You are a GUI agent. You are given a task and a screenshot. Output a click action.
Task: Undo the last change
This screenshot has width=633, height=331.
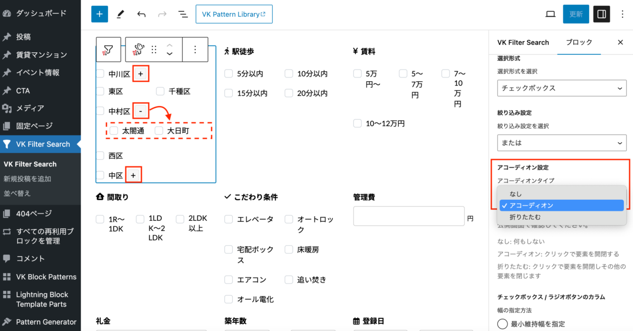[141, 14]
